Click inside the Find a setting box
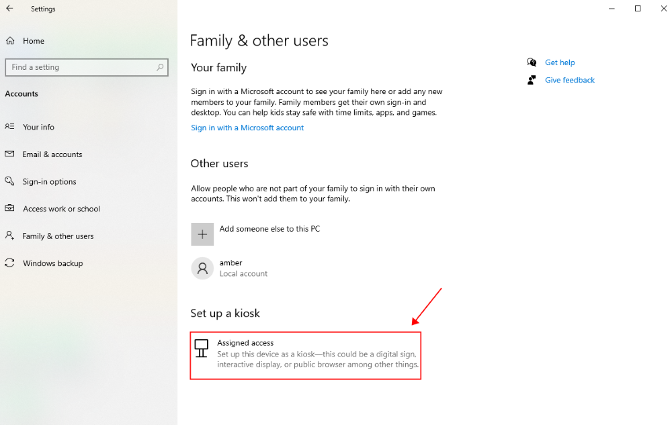 74,67
